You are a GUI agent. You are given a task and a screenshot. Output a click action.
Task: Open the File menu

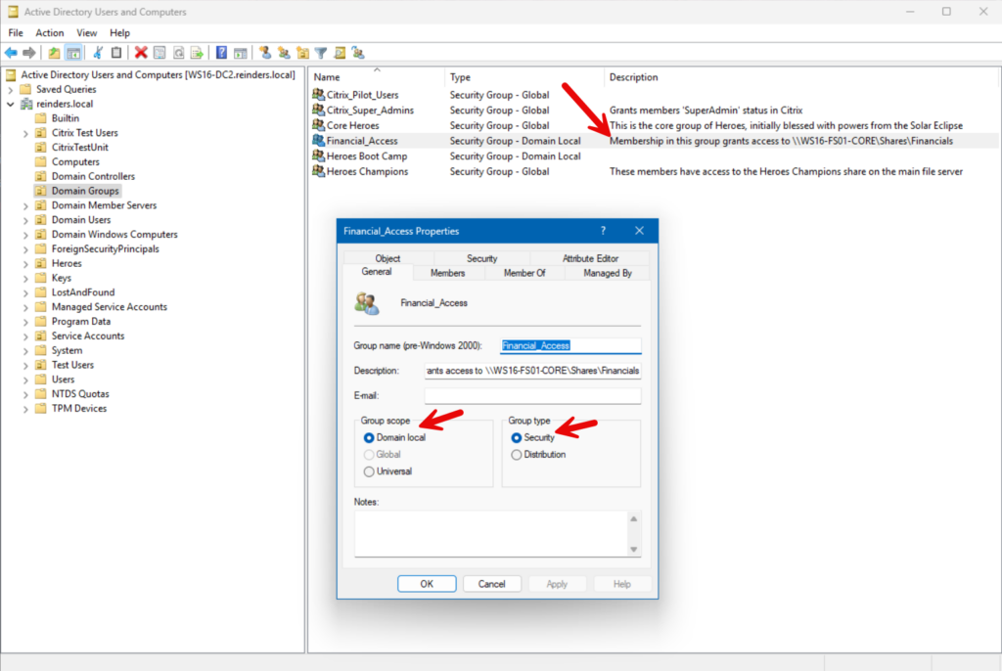pyautogui.click(x=16, y=32)
